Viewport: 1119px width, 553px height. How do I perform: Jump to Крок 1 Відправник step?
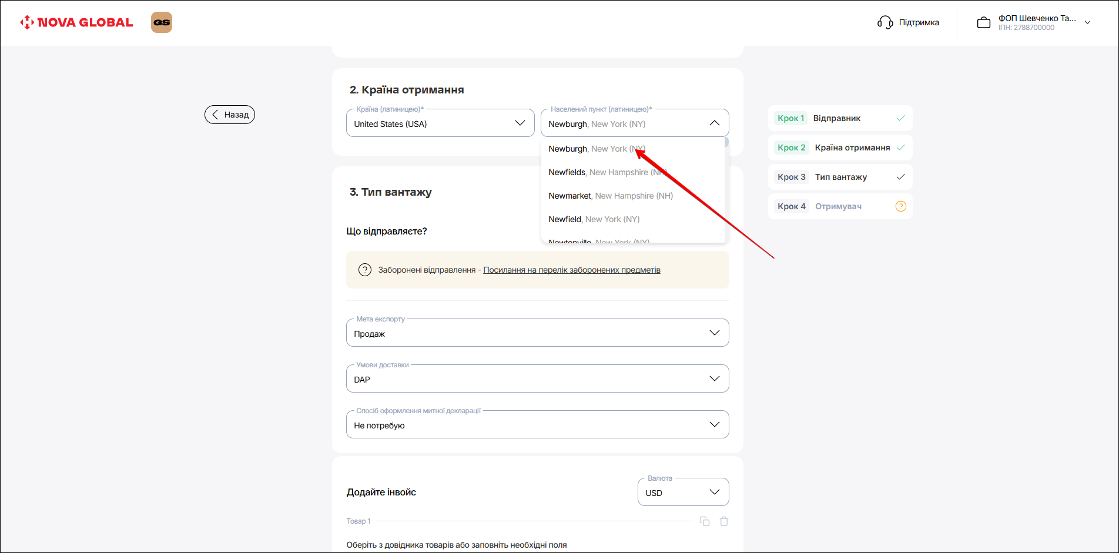pos(839,118)
